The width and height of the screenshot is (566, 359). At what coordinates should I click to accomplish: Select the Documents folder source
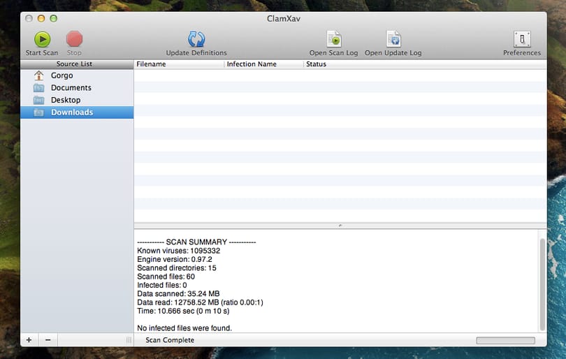coord(77,88)
